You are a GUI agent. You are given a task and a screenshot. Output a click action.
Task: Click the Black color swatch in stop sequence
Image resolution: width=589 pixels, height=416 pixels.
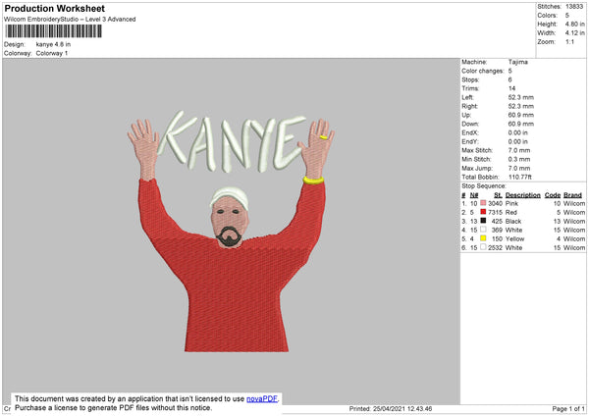pos(483,221)
